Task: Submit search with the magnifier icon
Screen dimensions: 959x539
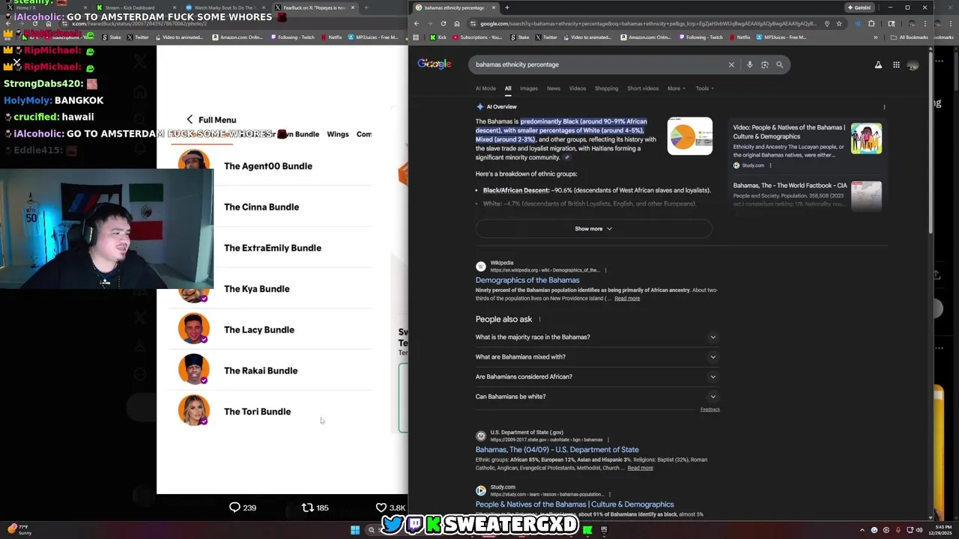Action: click(779, 64)
